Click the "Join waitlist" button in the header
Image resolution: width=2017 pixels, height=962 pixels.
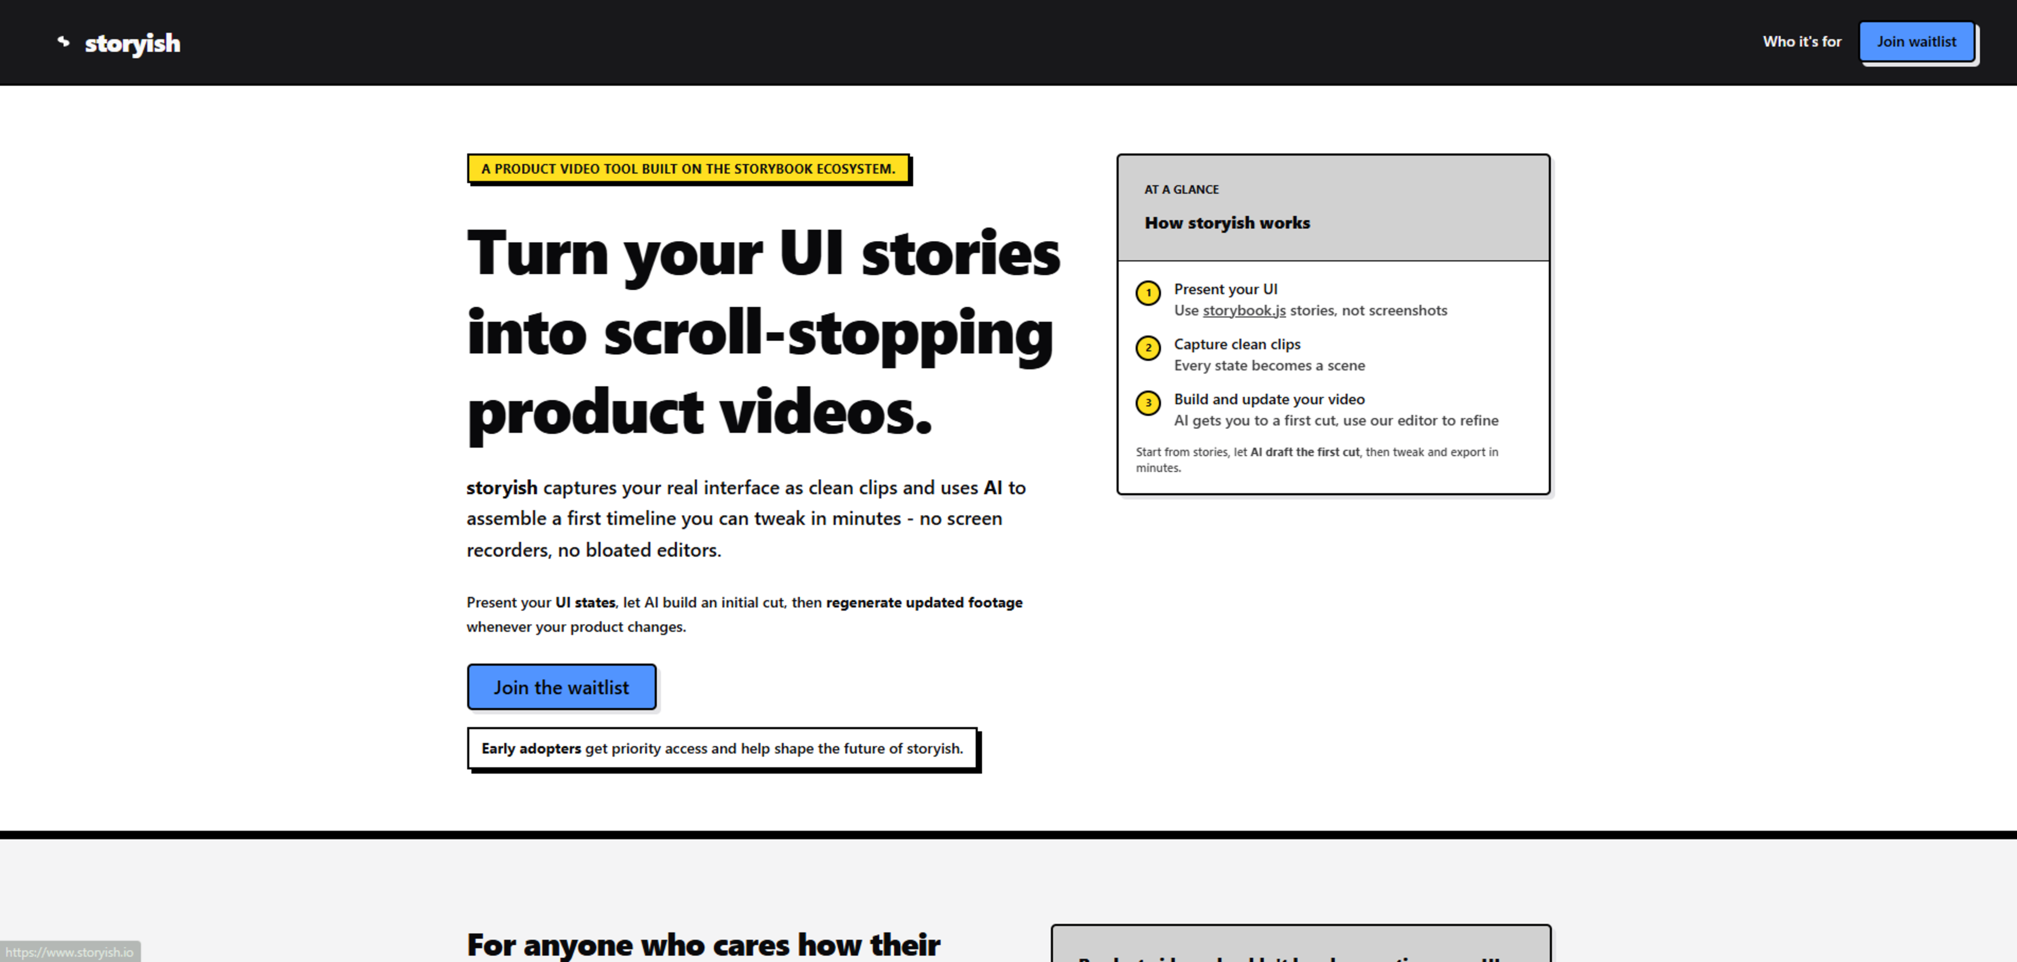pos(1916,41)
